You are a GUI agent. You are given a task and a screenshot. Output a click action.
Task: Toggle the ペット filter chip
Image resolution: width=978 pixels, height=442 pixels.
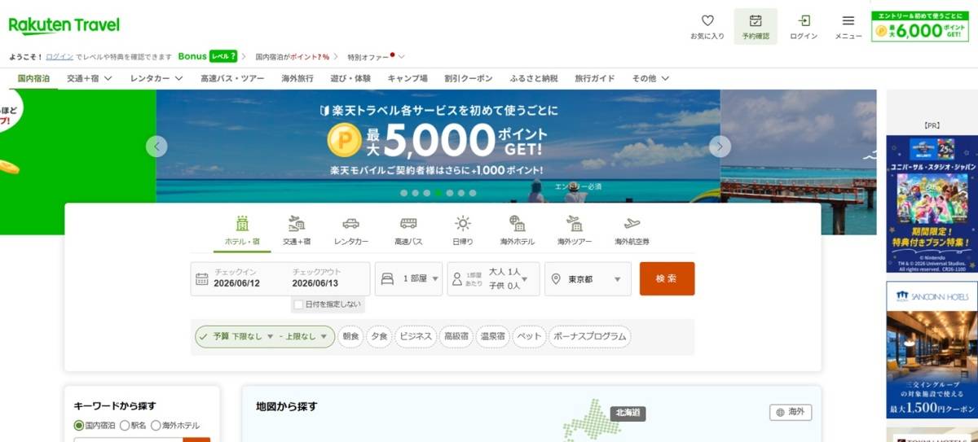pos(530,336)
